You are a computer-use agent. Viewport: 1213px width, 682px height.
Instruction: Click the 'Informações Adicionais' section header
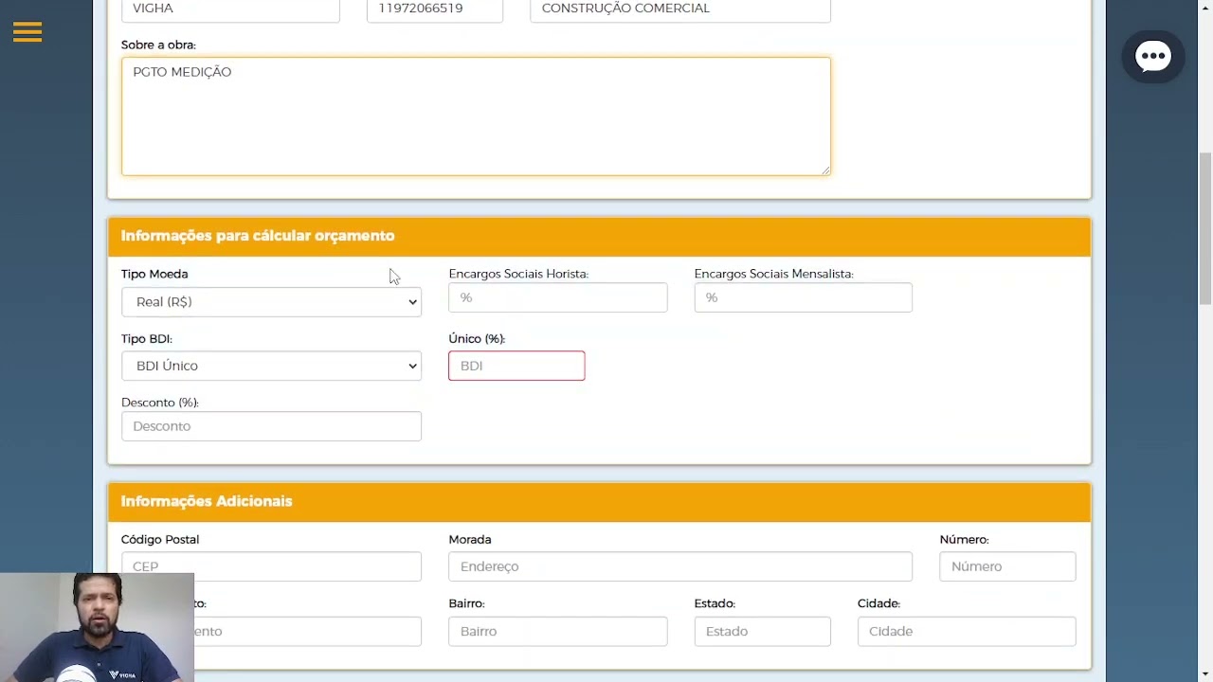[x=207, y=501]
